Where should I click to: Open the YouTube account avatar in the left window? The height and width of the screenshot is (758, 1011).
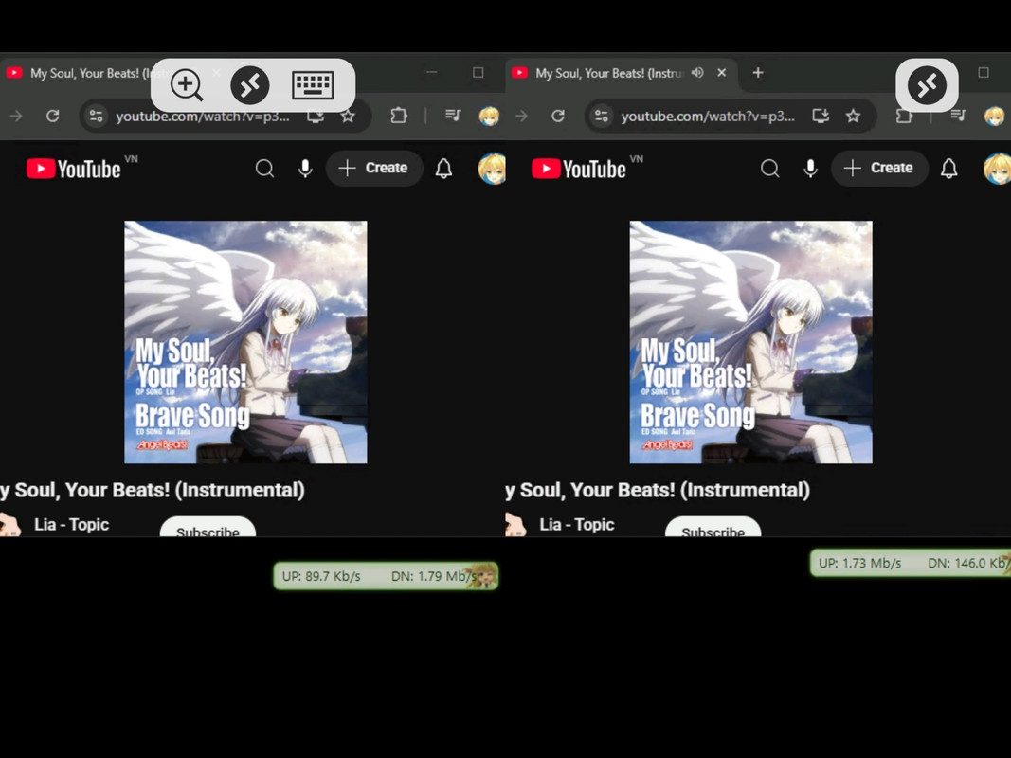(x=492, y=169)
